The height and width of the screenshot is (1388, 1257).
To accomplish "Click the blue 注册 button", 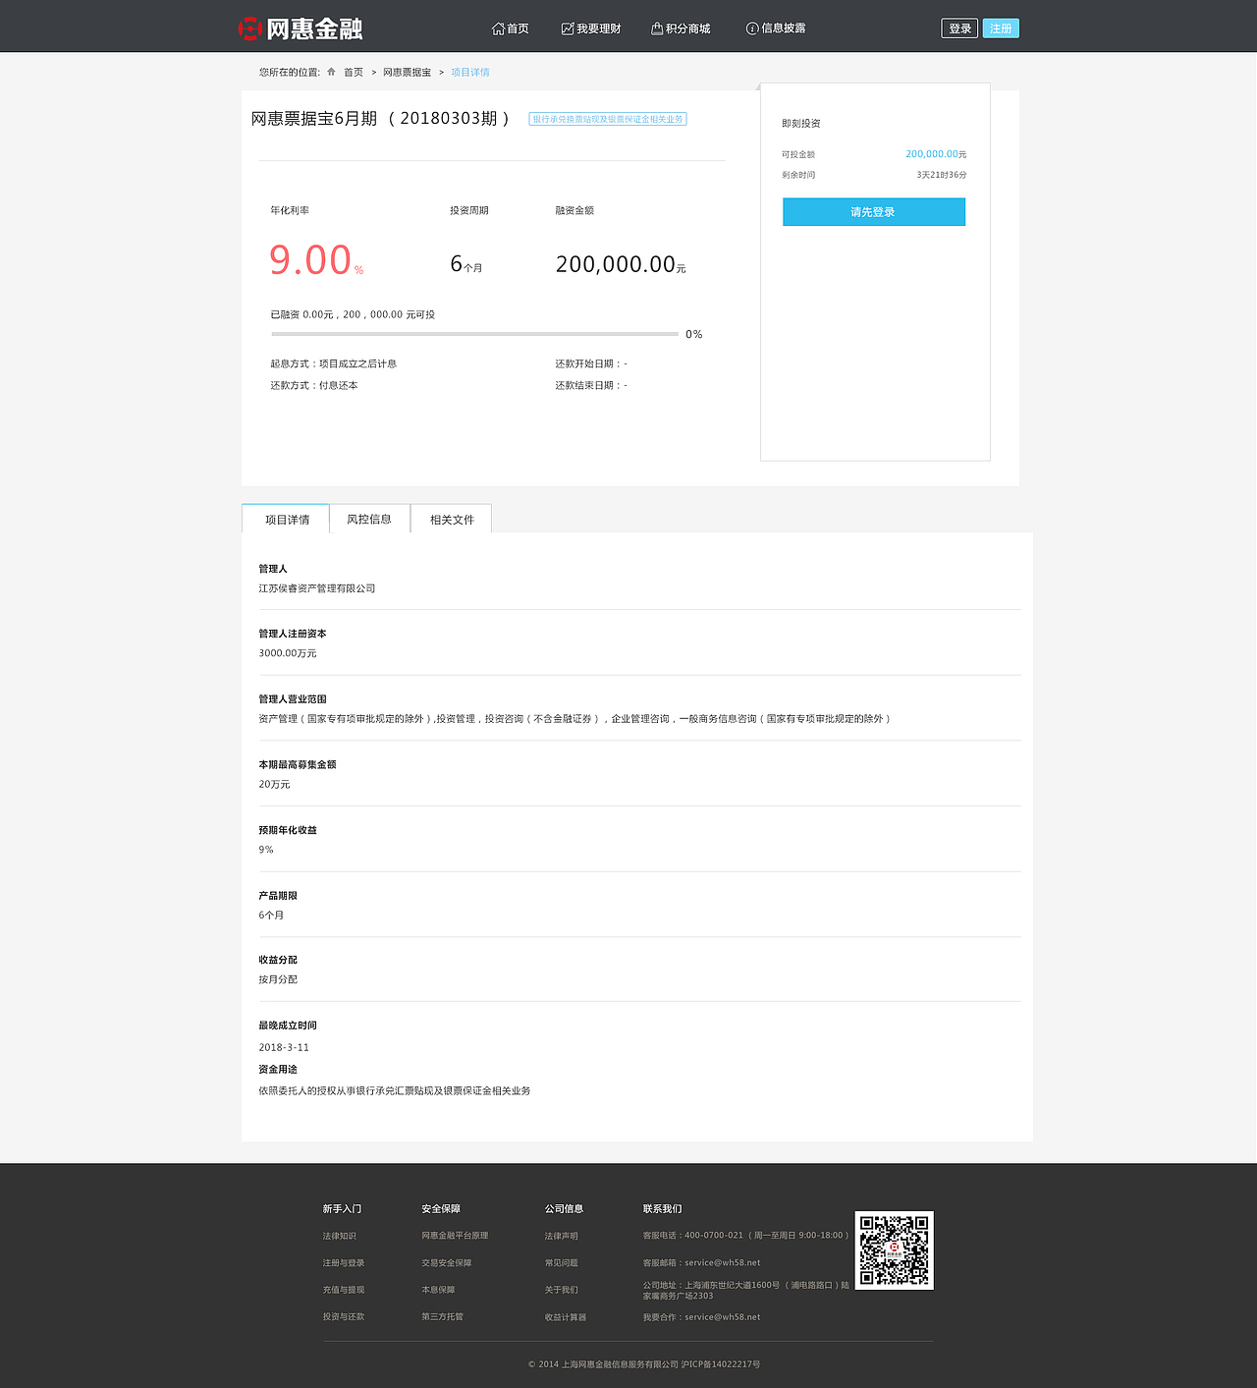I will click(x=1001, y=28).
